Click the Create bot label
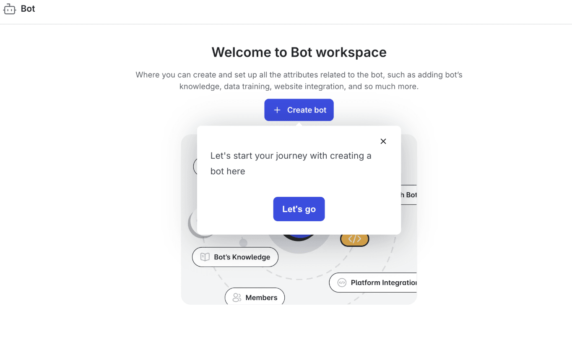 coord(307,110)
